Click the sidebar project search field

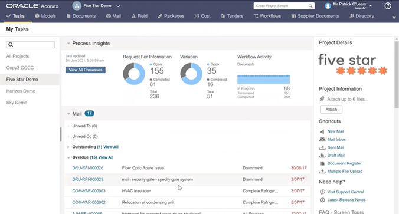click(31, 45)
